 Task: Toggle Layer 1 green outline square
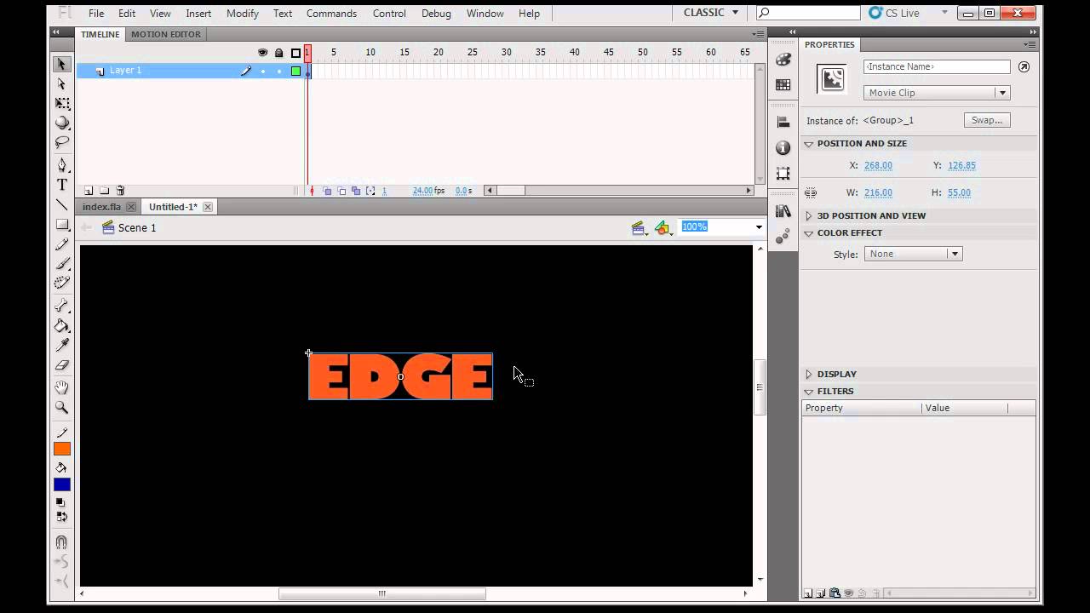[295, 71]
